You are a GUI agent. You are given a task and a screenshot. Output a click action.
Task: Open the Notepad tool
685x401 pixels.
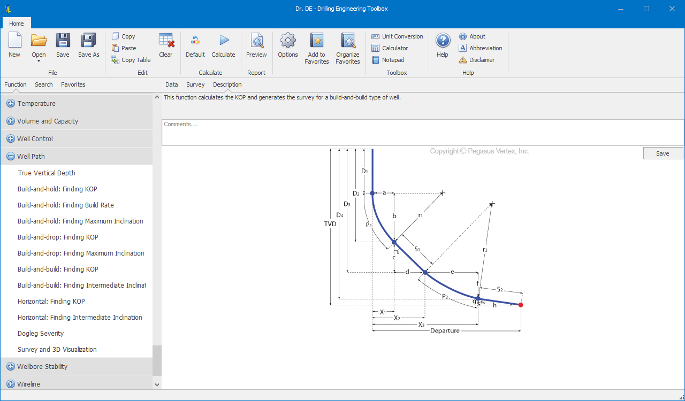(388, 60)
